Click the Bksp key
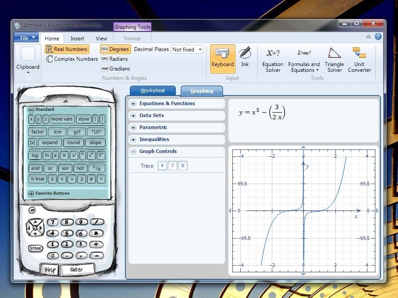 [x=49, y=270]
